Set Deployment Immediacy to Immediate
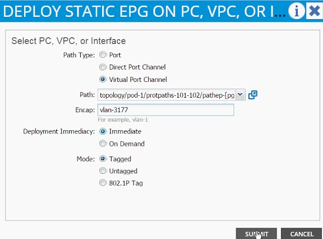 (103, 131)
